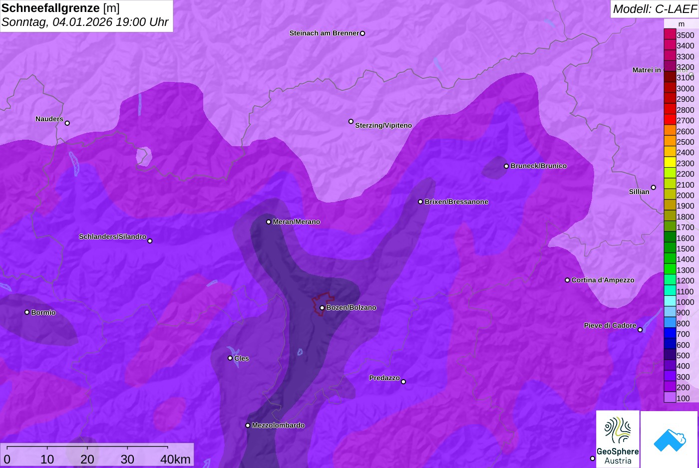
Task: Click the Sillian marker dot
Action: click(x=654, y=188)
